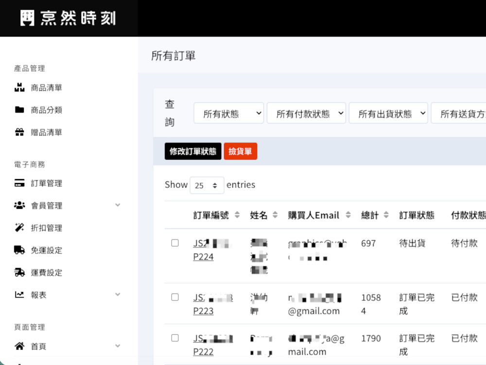
Task: Click 待出貨 status in first row
Action: coord(412,243)
